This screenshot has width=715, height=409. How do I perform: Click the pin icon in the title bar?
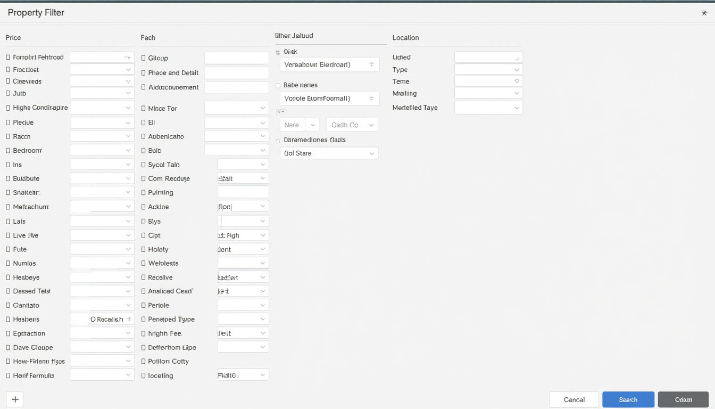(704, 13)
